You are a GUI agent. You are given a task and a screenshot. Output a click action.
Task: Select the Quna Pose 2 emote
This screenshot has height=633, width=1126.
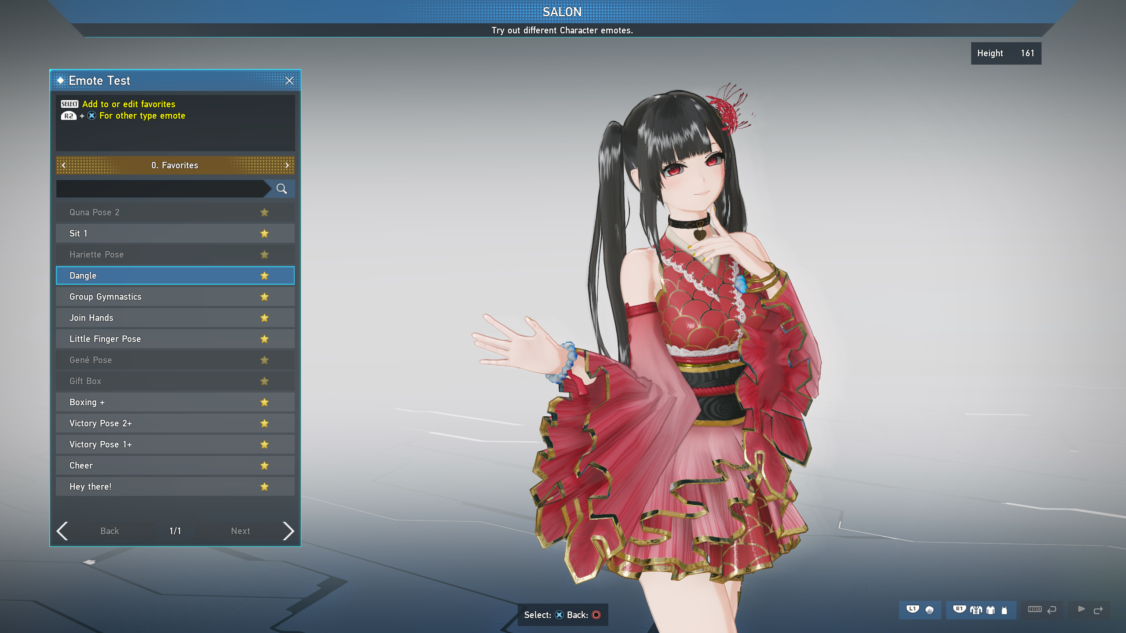click(x=175, y=212)
